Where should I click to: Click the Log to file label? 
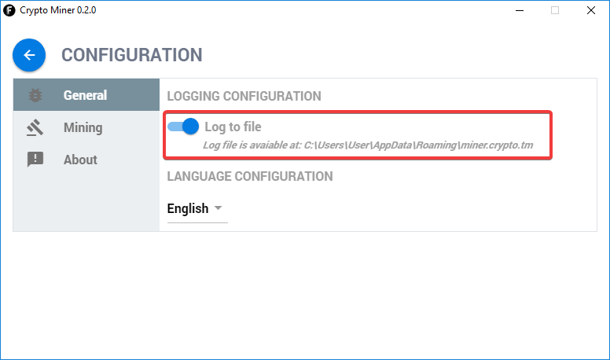[233, 127]
